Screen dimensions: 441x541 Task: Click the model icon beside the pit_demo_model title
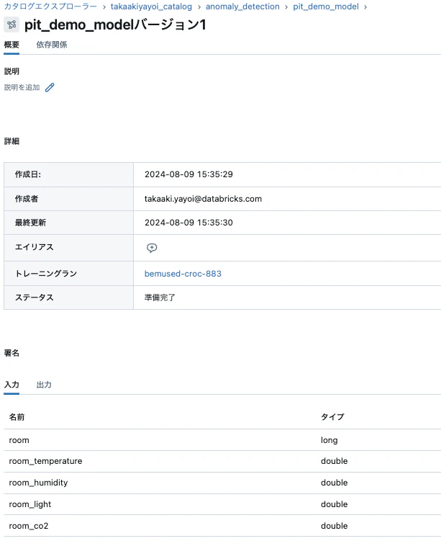point(12,24)
